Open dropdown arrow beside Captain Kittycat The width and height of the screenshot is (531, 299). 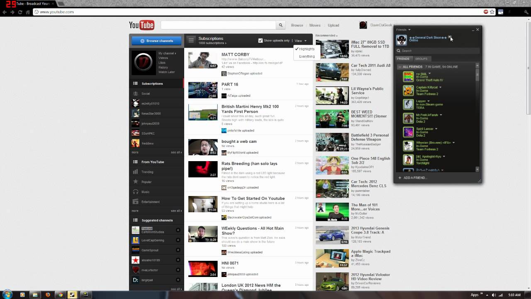[x=441, y=87]
